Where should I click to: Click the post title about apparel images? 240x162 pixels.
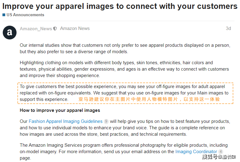click(x=120, y=6)
